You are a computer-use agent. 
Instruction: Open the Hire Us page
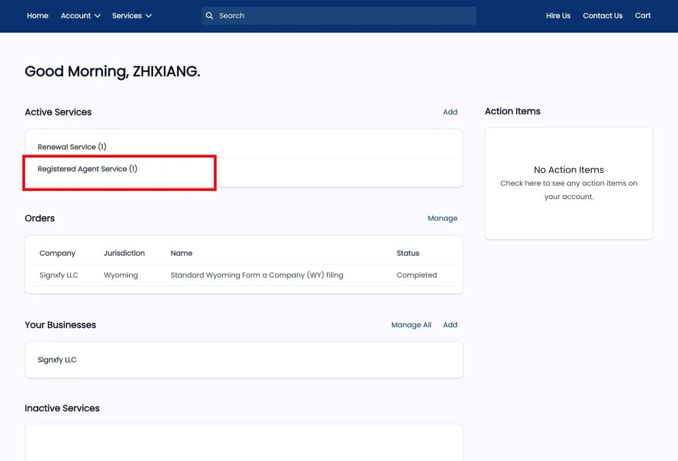558,16
